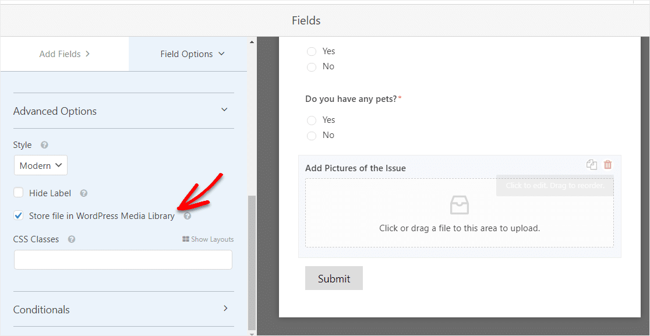Viewport: 650px width, 336px height.
Task: Open the Style help tooltip icon
Action: coord(44,145)
